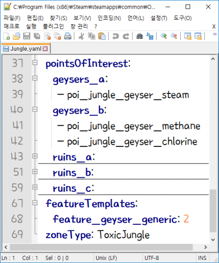Click the Unix (LF) line ending field
219x263 pixels.
[106, 258]
